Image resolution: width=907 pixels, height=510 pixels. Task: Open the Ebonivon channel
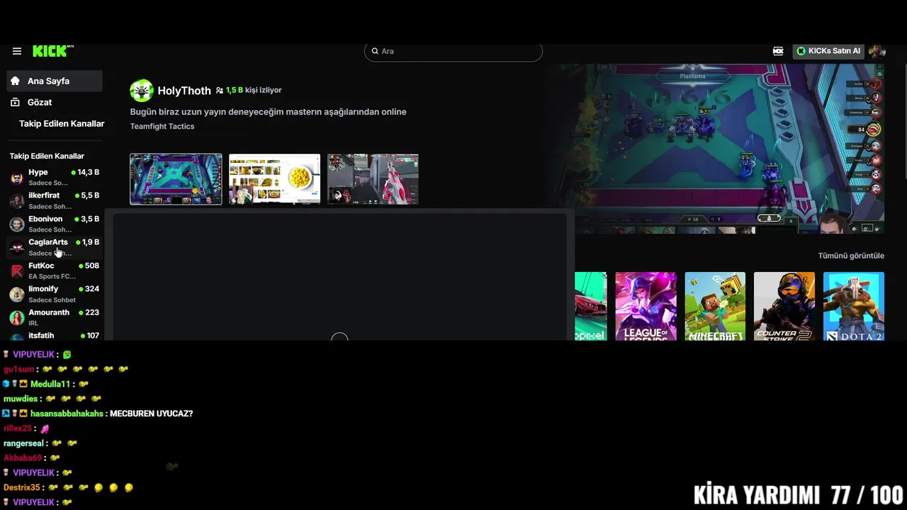(55, 224)
